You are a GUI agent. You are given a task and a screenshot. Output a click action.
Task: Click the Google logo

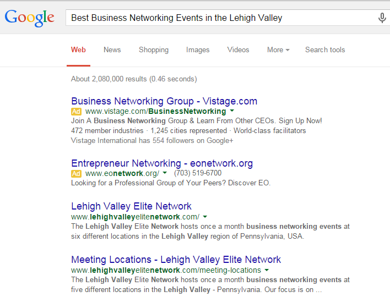29,18
